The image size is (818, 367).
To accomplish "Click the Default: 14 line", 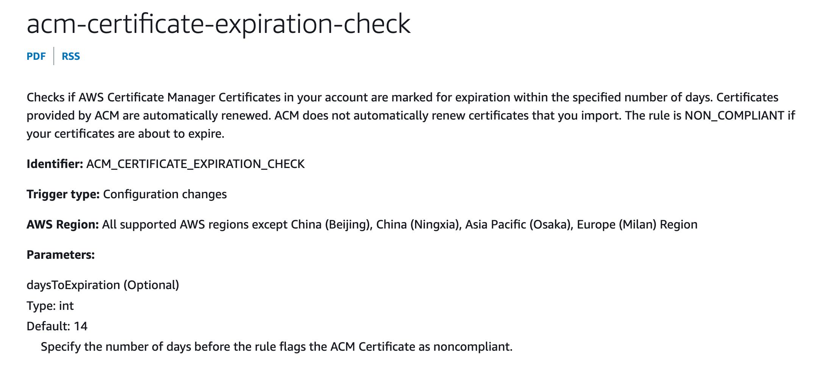I will (x=57, y=326).
